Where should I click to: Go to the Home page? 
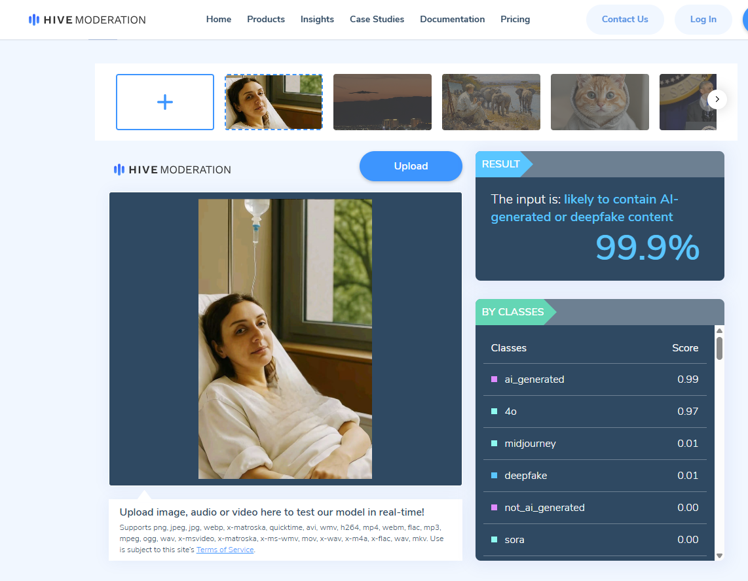coord(219,20)
